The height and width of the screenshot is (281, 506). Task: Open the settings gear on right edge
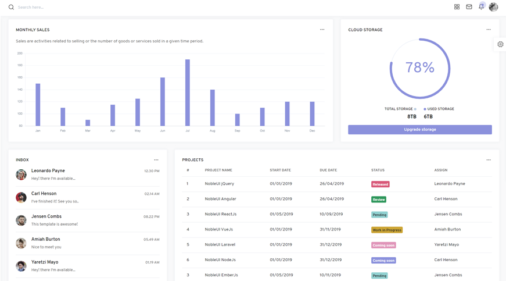click(x=500, y=44)
